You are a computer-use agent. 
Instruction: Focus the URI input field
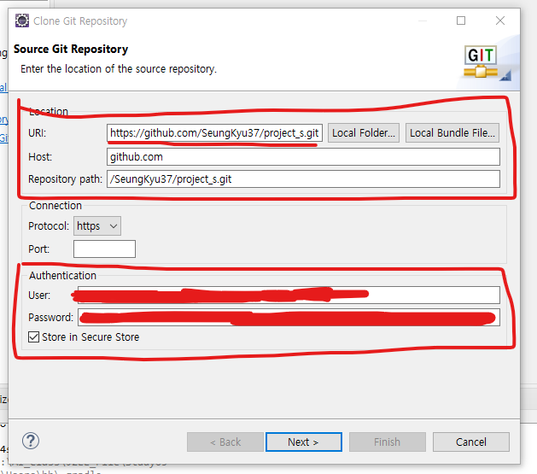tap(214, 133)
